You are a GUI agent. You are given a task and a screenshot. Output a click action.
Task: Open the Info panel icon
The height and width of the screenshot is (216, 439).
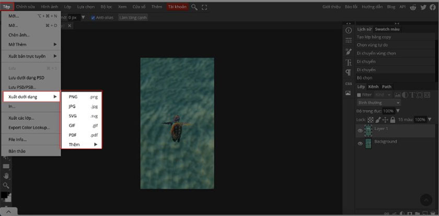[x=348, y=31]
